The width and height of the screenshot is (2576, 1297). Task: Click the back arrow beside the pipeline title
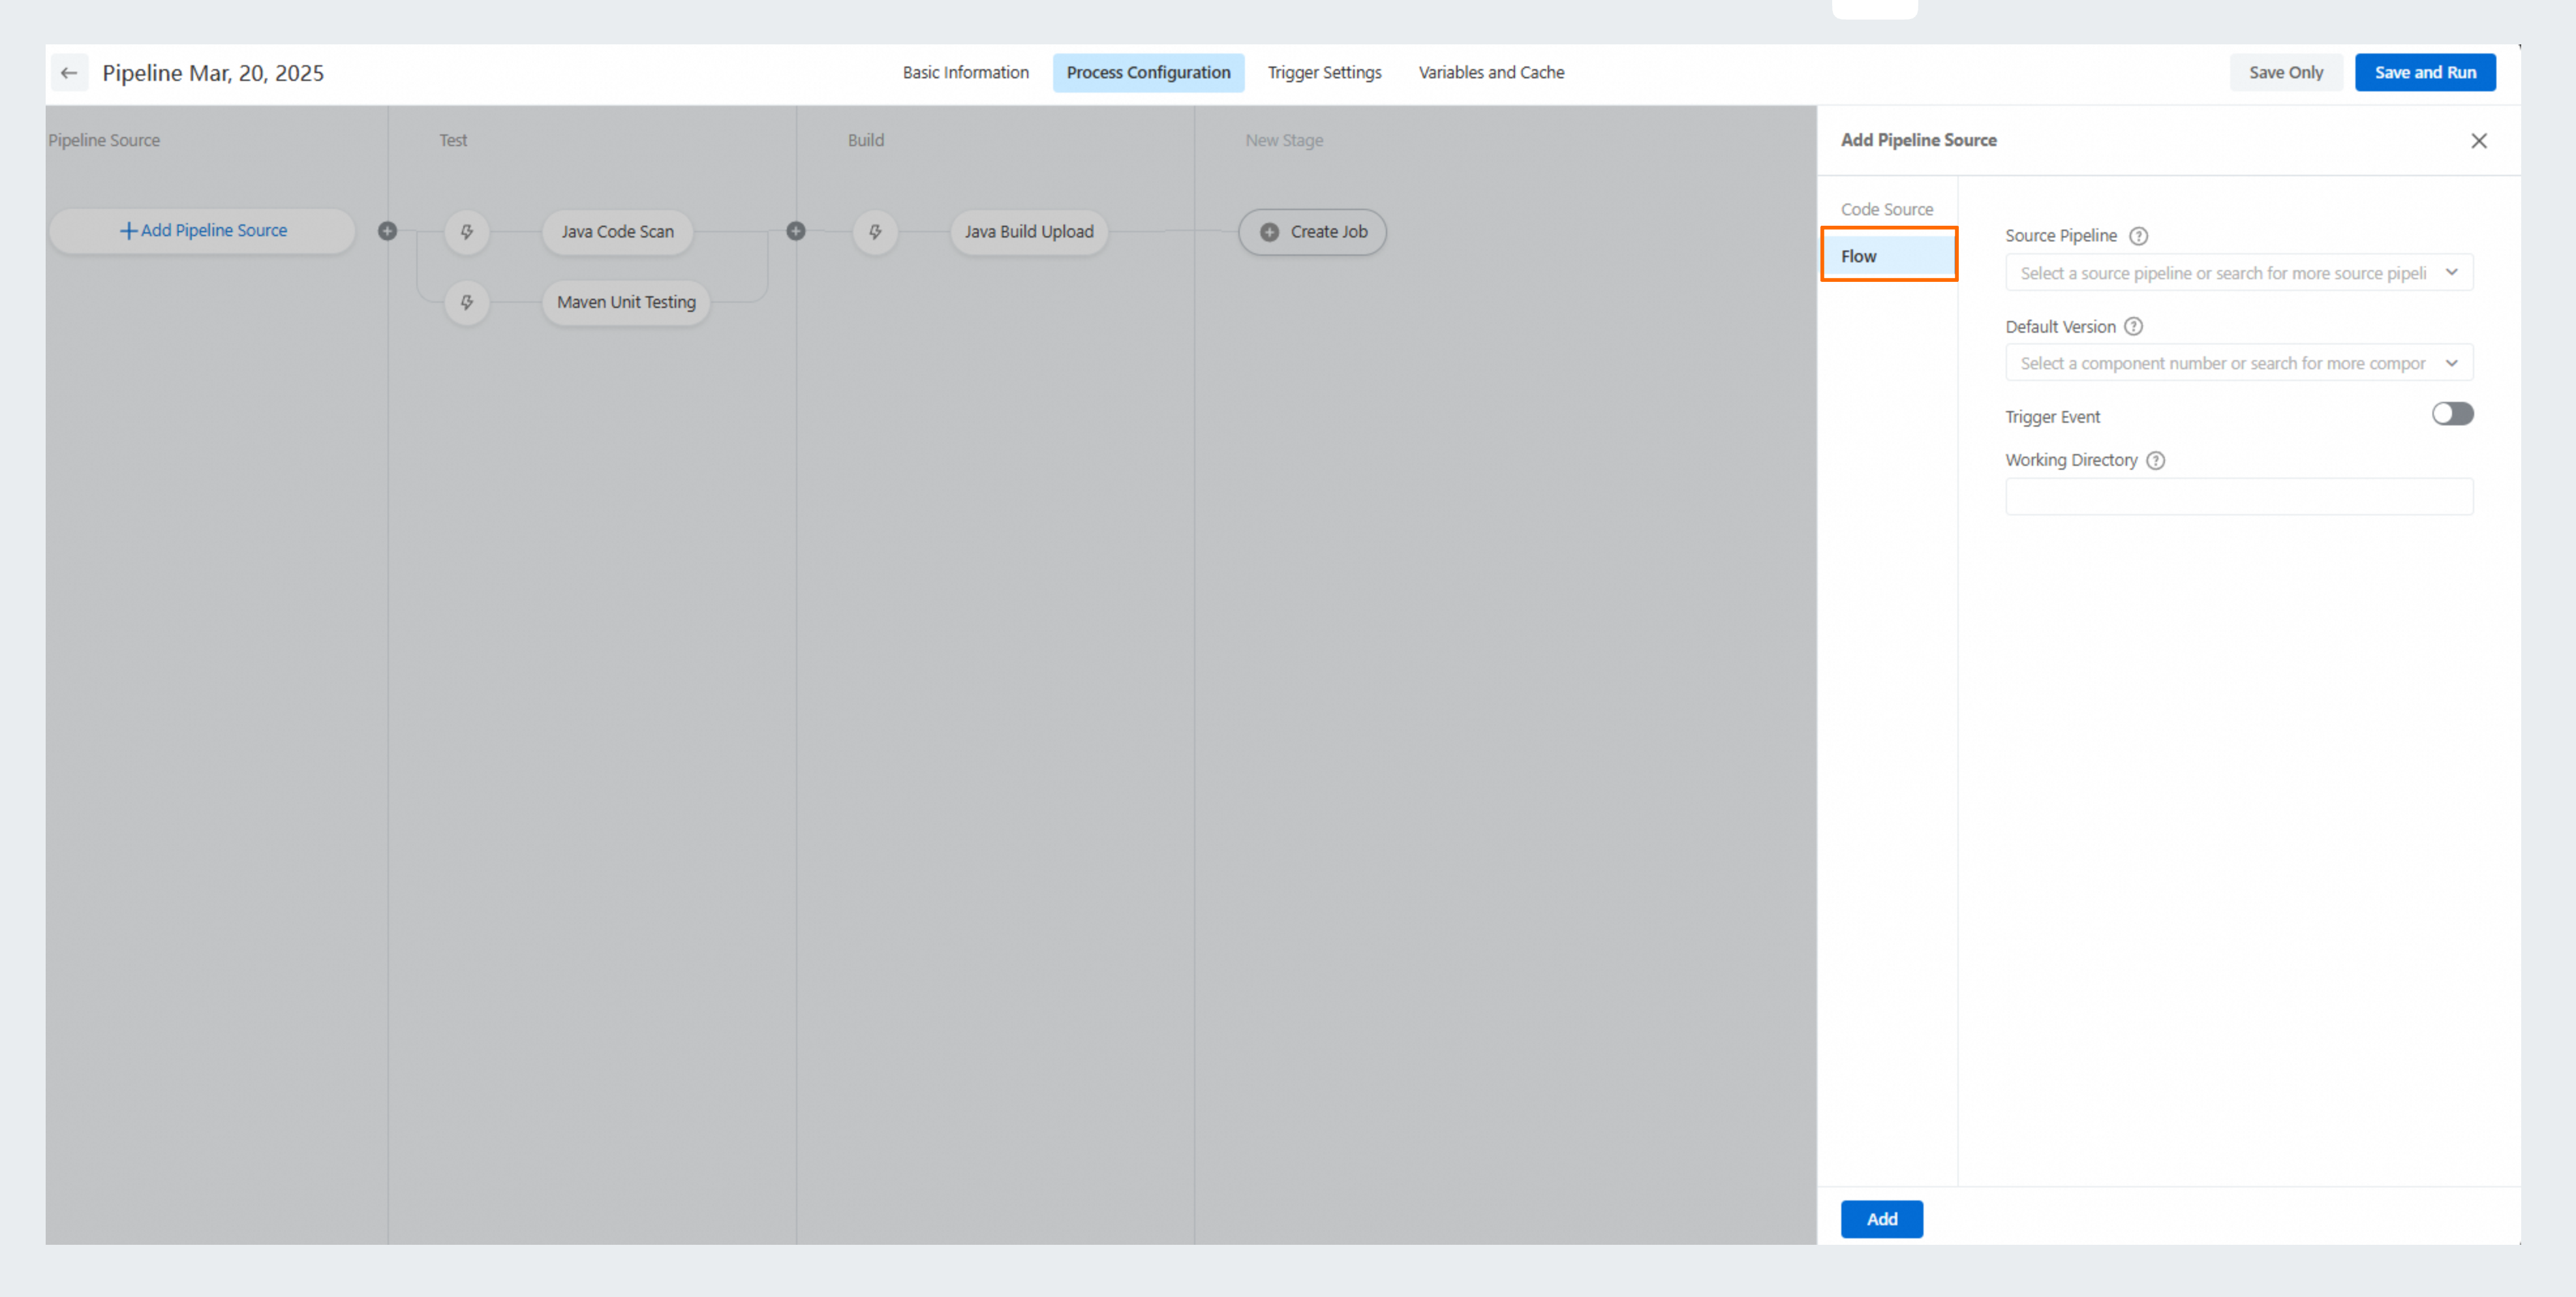point(69,73)
